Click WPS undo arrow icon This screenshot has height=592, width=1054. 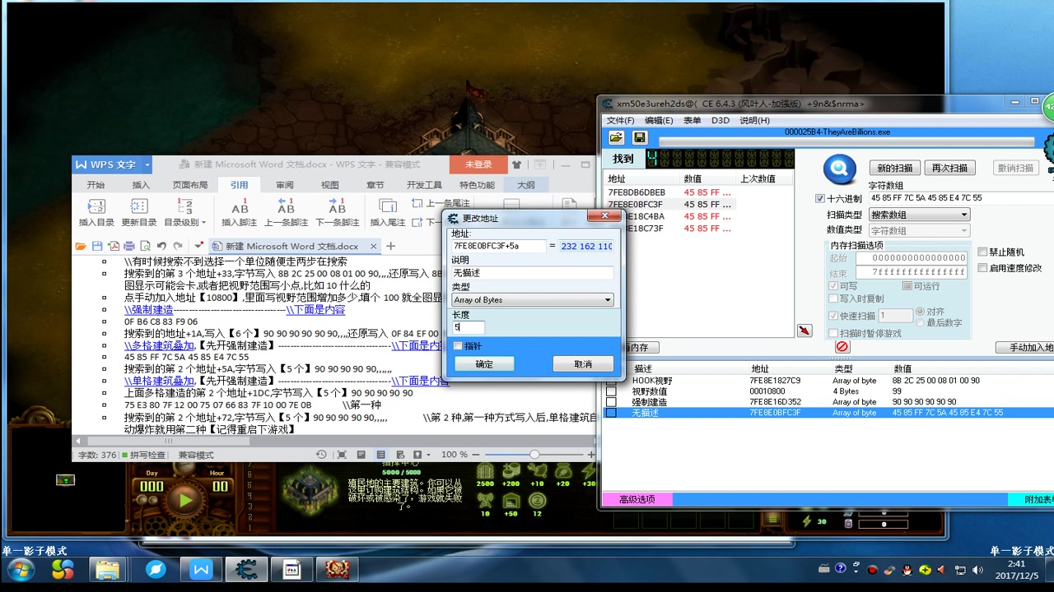click(161, 246)
